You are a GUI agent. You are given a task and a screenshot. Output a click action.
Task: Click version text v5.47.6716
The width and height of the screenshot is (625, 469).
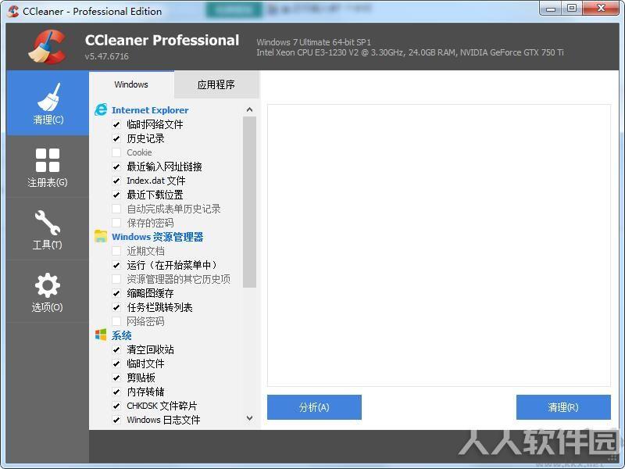point(107,56)
